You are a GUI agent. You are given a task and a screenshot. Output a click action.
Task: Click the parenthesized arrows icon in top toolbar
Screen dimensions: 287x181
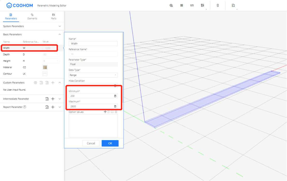point(192,5)
